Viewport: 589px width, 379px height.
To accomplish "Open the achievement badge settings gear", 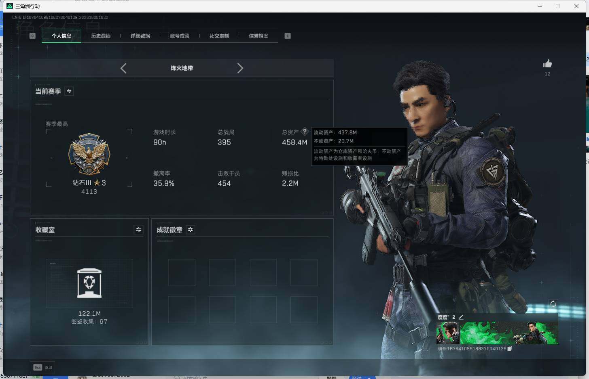I will point(191,230).
